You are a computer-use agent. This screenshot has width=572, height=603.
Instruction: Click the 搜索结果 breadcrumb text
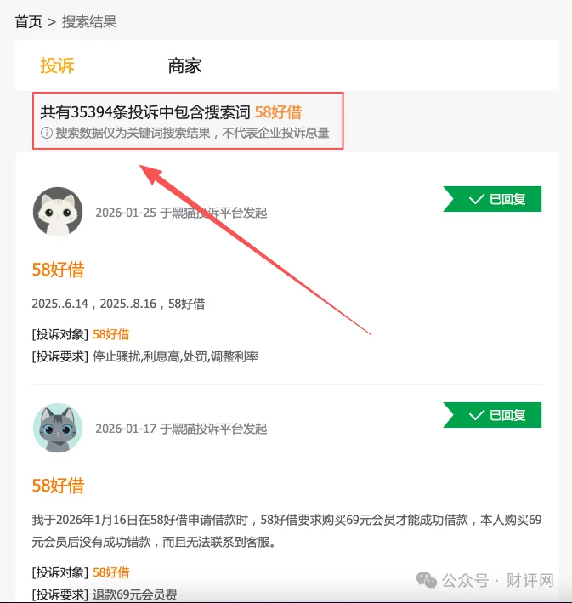(89, 21)
